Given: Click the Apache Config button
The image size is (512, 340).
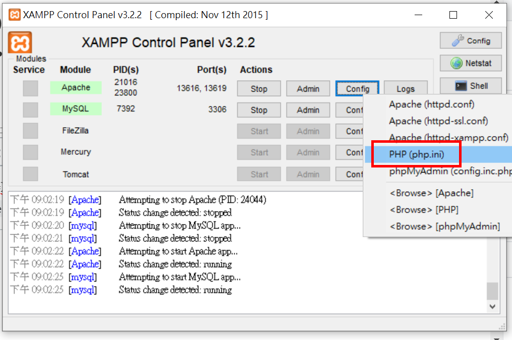Looking at the screenshot, I should [357, 88].
